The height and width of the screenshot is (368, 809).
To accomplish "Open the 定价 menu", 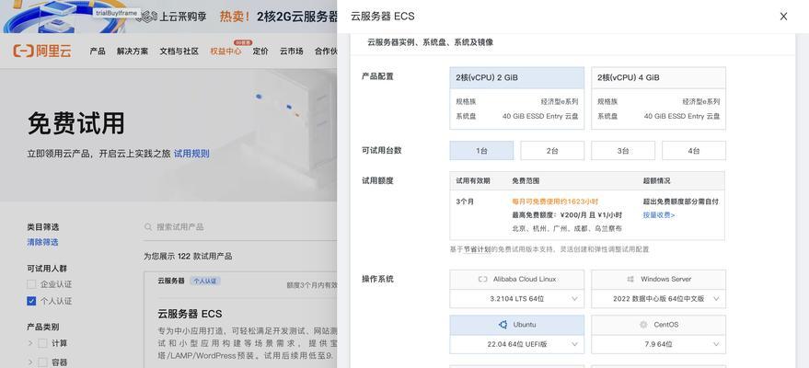I will 260,51.
